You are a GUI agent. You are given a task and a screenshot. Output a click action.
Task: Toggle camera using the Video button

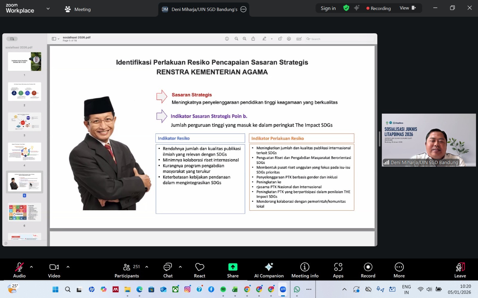54,270
